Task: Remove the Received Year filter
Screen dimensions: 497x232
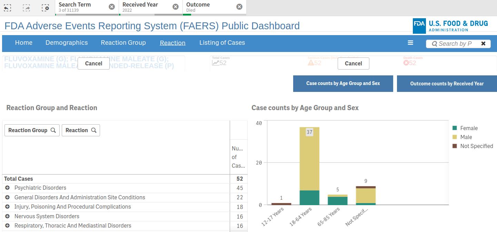Action: (x=176, y=7)
